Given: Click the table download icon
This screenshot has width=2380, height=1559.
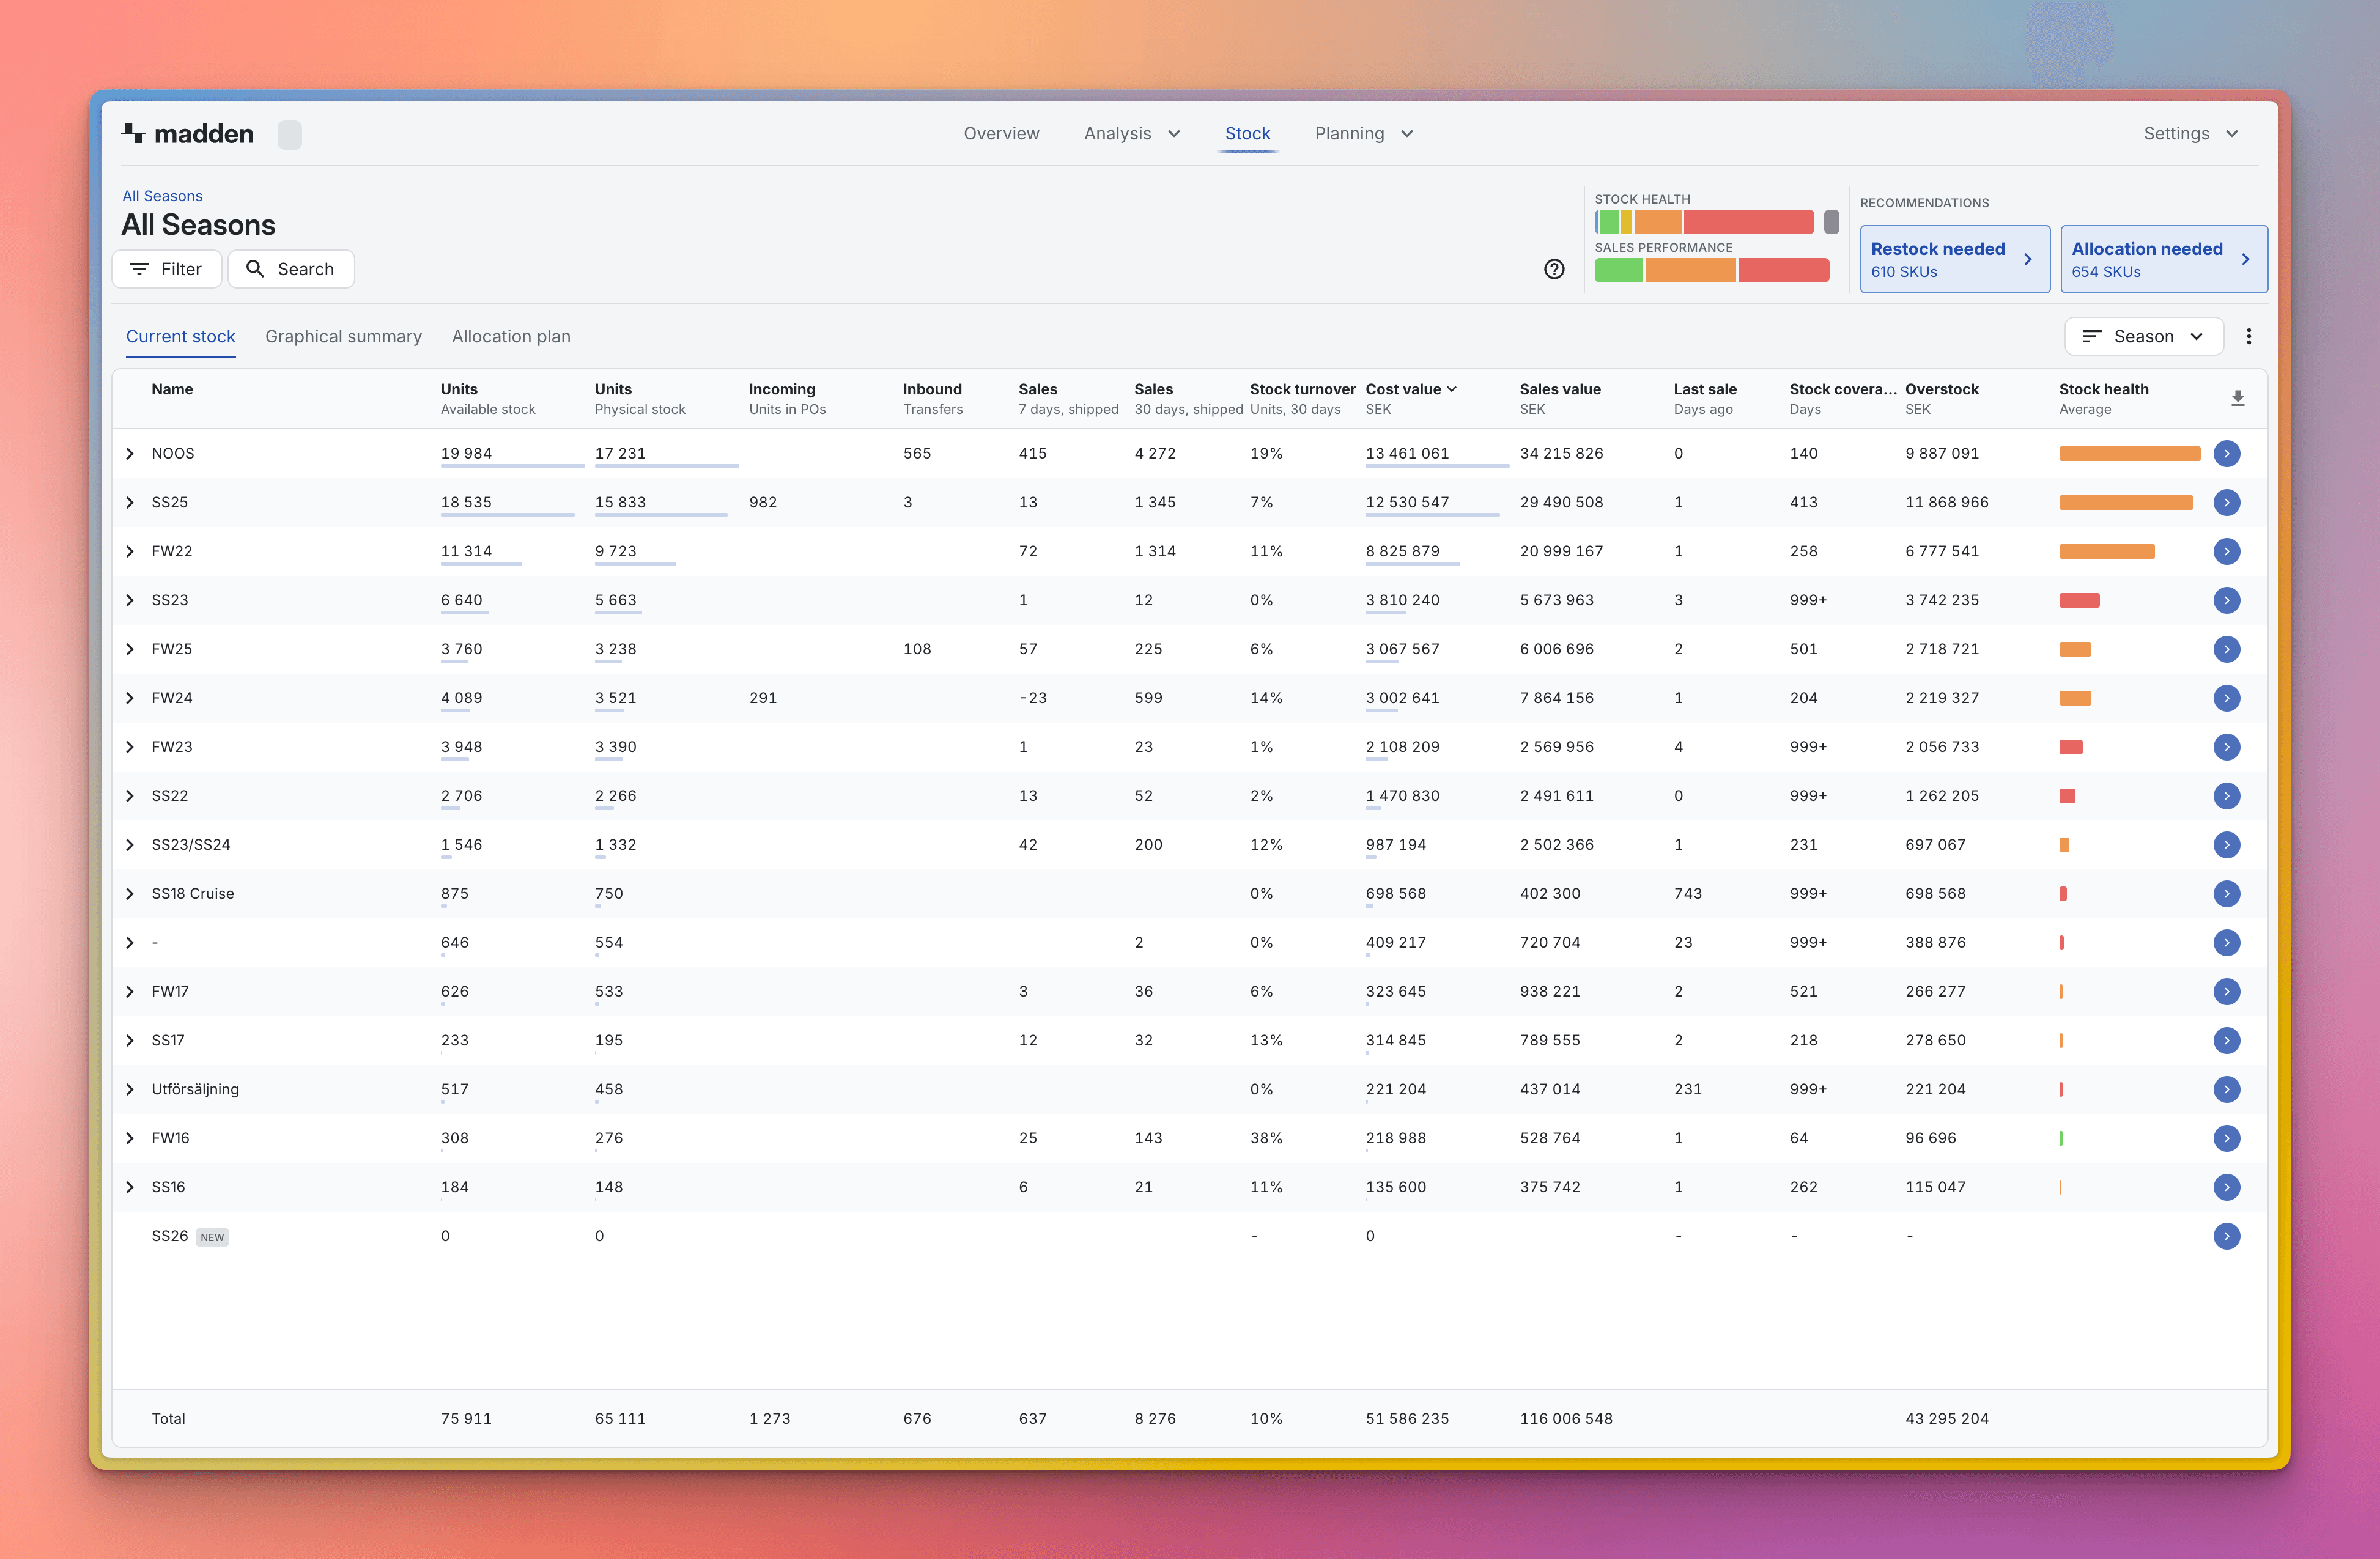Looking at the screenshot, I should [2237, 398].
